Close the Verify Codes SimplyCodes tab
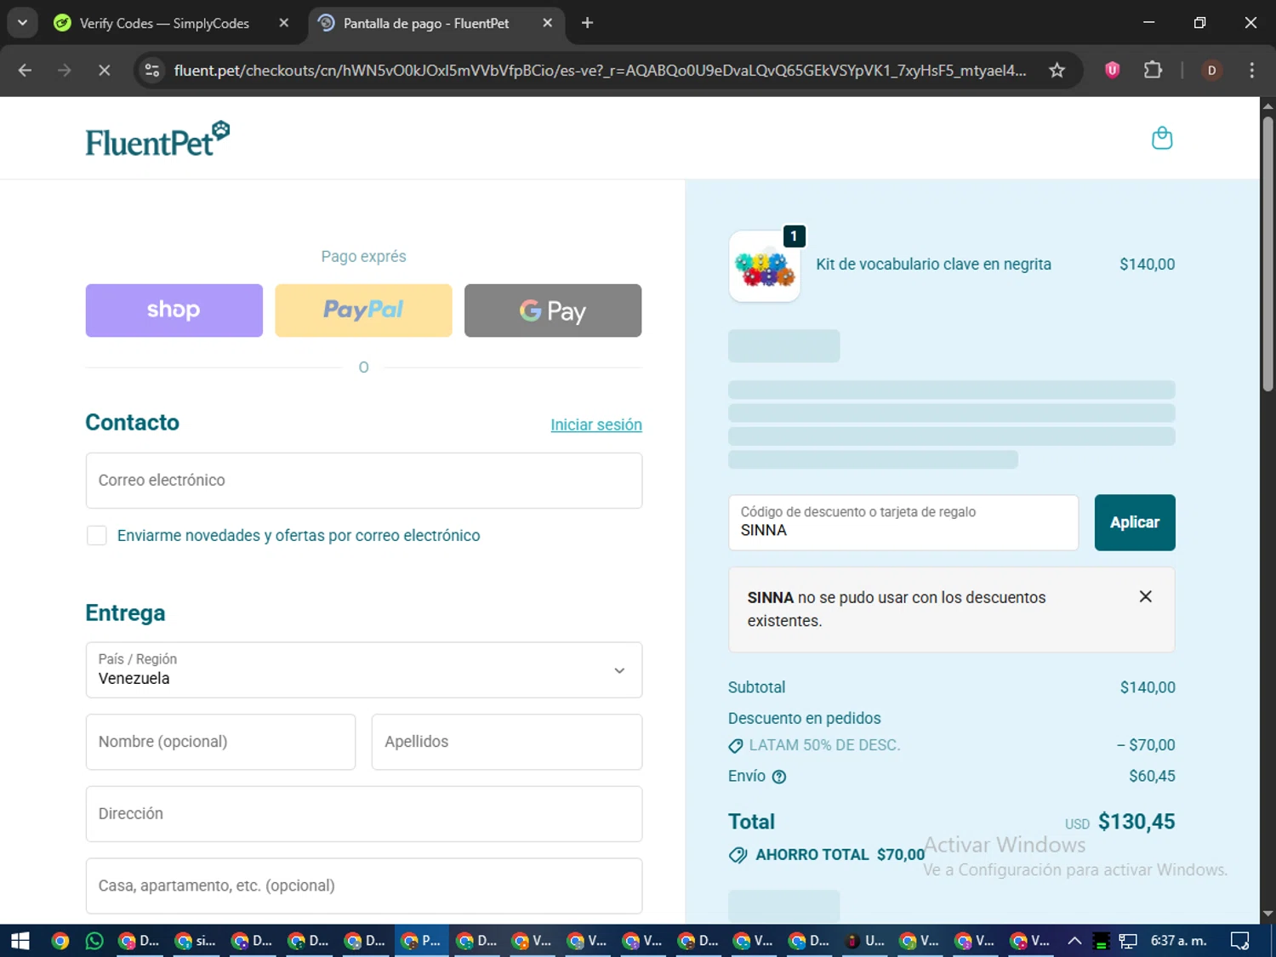Image resolution: width=1276 pixels, height=957 pixels. (284, 23)
